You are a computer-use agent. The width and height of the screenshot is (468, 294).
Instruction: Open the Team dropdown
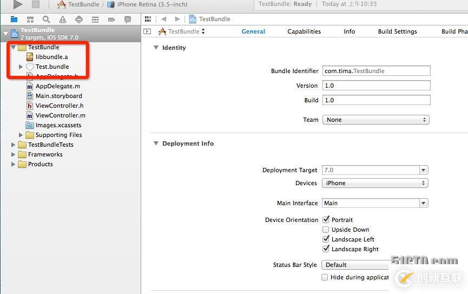pyautogui.click(x=376, y=120)
